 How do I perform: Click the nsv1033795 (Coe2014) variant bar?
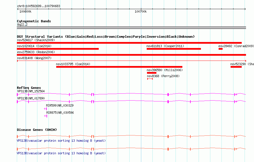(119, 67)
